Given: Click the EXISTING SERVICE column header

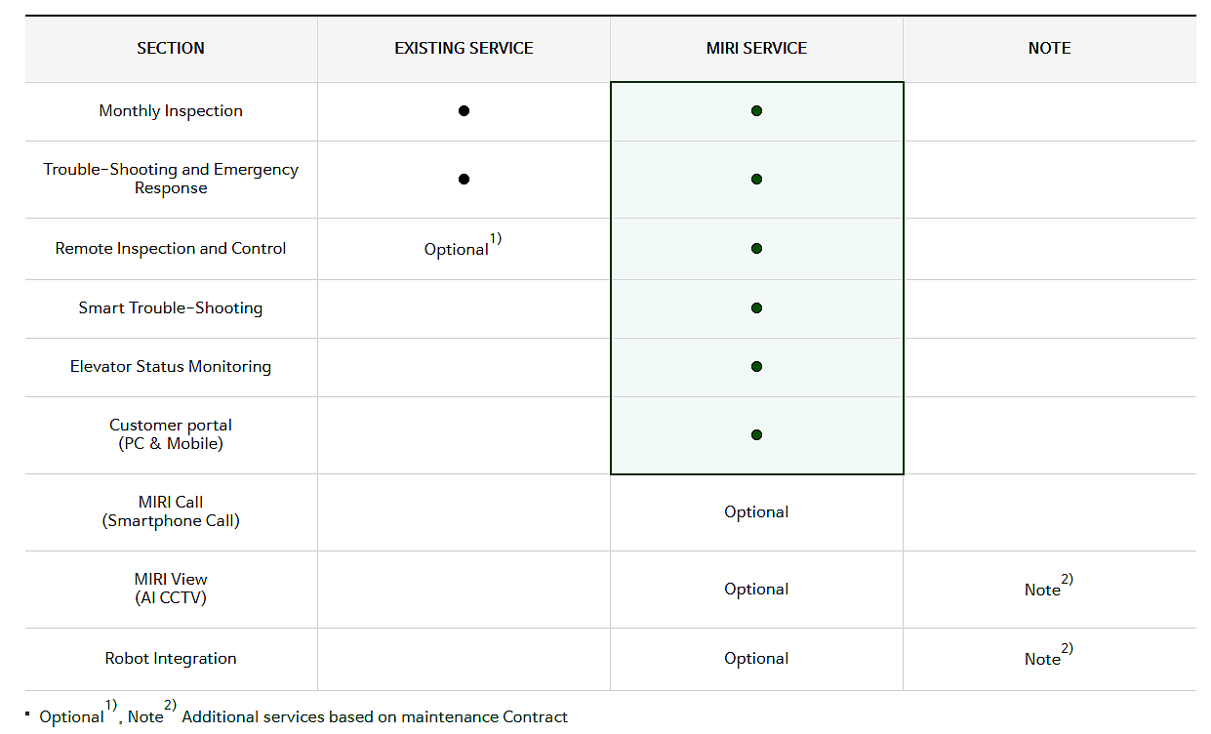Looking at the screenshot, I should point(464,48).
